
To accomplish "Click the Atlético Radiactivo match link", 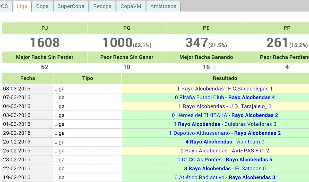I will pyautogui.click(x=225, y=177).
